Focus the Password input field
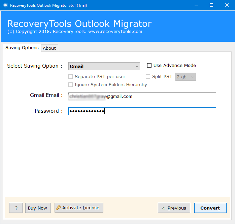Viewport: 235px width, 224px height. pyautogui.click(x=142, y=111)
